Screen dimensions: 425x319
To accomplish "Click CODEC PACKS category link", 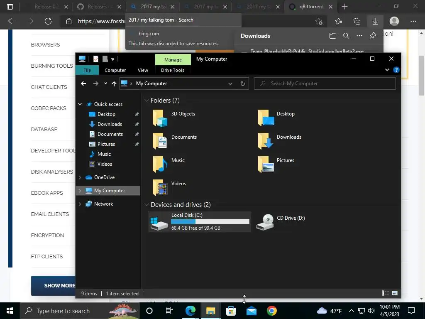I will coord(49,108).
